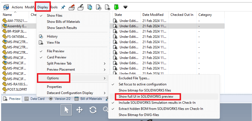Switch to the Bill of Materials tab

88,99
